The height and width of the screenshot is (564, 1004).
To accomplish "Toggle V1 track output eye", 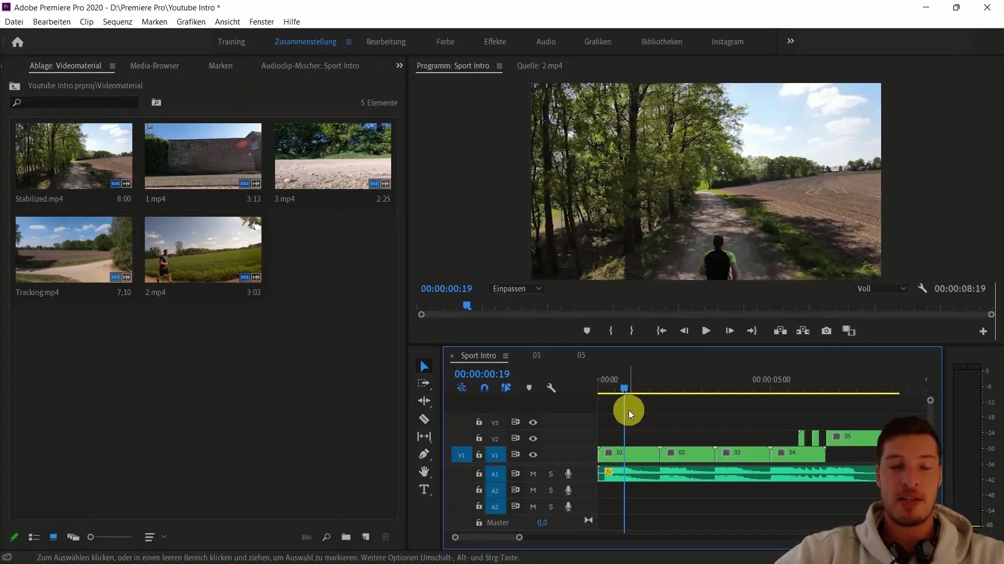I will 533,455.
